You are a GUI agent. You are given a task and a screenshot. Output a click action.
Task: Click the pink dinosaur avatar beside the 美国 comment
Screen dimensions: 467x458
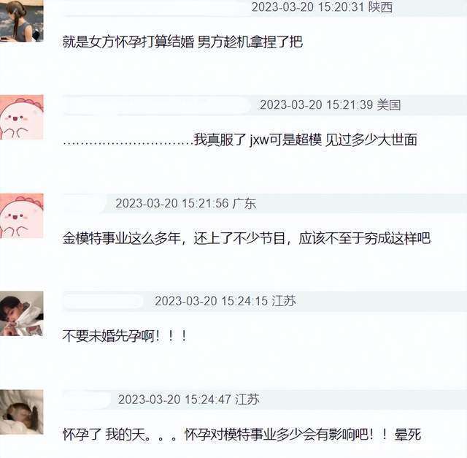(x=21, y=117)
